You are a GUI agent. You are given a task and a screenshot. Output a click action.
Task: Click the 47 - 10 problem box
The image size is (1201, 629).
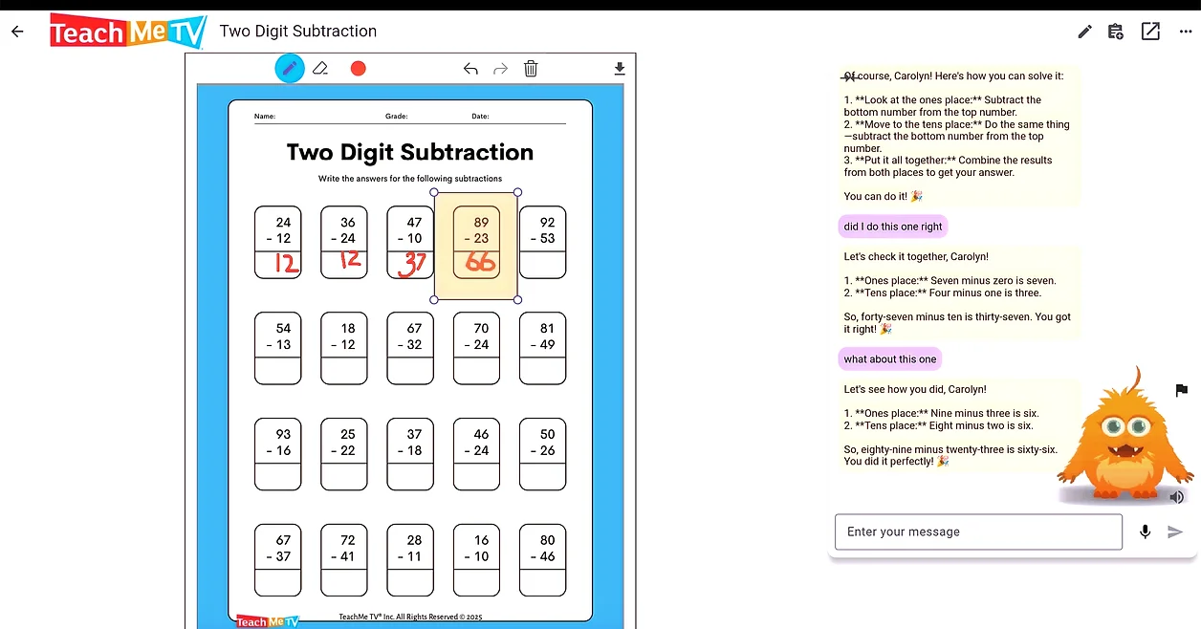click(x=409, y=242)
